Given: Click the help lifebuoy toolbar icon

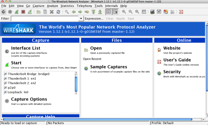Looking at the screenshot, I should (181, 12).
